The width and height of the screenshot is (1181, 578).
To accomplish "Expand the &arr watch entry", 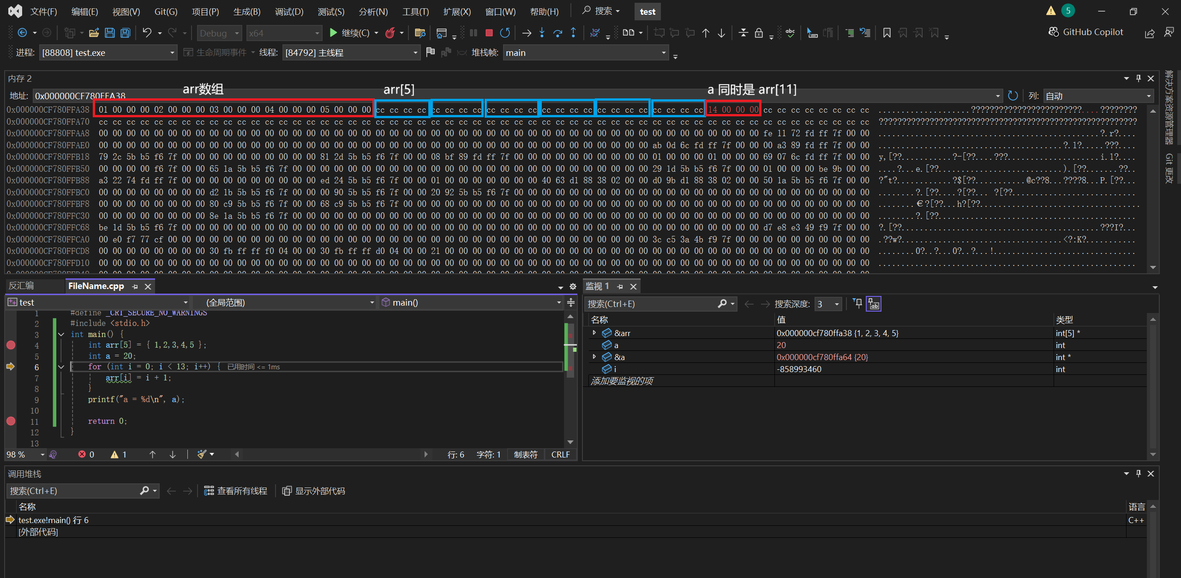I will pos(594,333).
